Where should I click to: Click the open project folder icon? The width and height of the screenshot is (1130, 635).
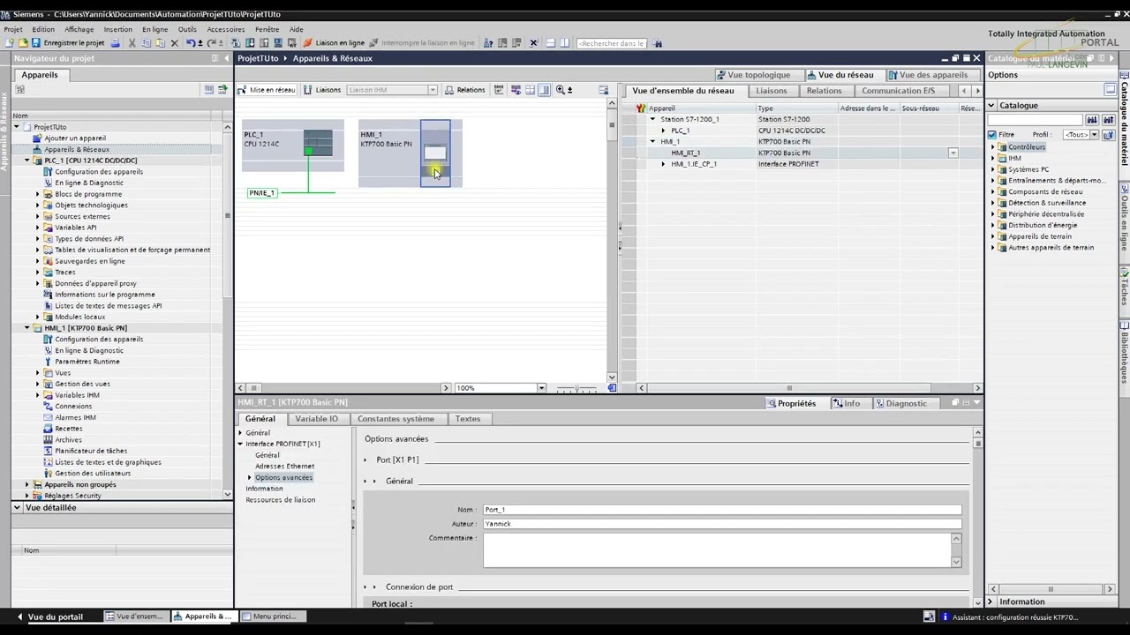(x=23, y=42)
